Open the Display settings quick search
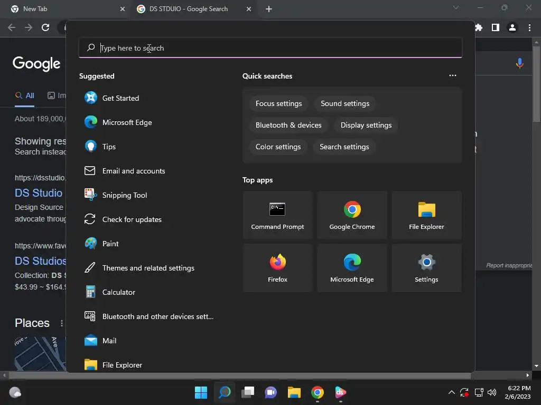 pos(366,125)
